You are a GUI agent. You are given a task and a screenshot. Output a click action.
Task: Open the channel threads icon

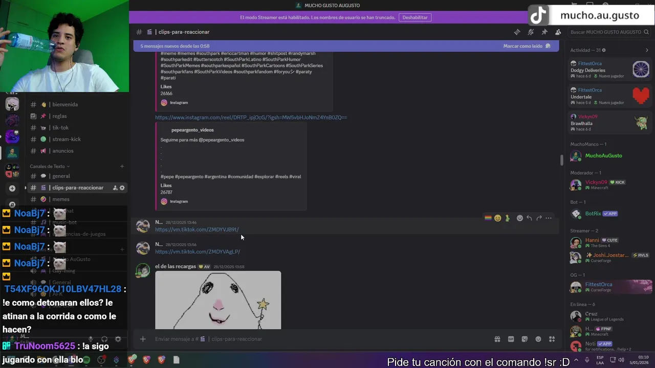(x=517, y=32)
